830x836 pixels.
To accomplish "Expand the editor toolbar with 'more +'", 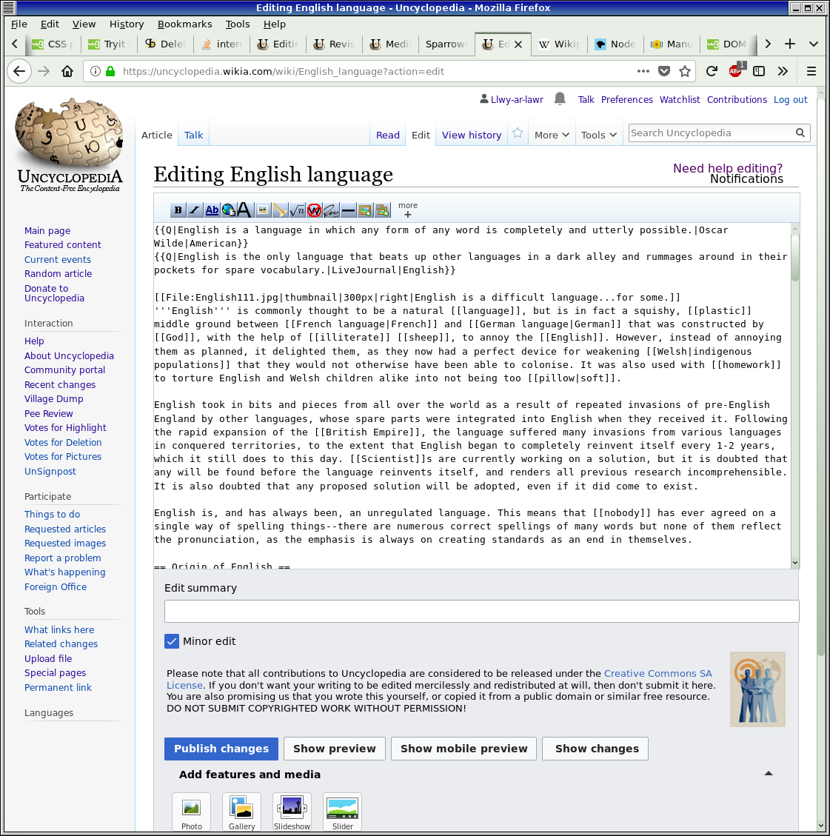I will click(x=407, y=210).
